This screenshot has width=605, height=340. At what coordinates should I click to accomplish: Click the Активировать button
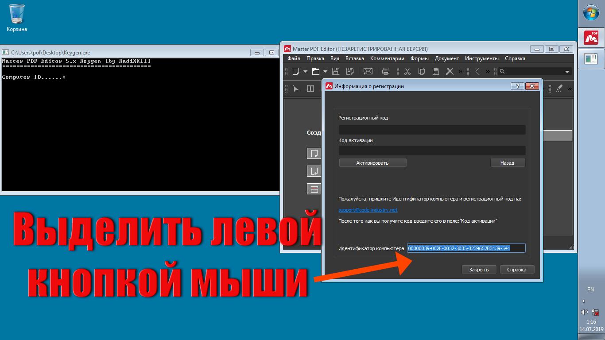click(372, 163)
